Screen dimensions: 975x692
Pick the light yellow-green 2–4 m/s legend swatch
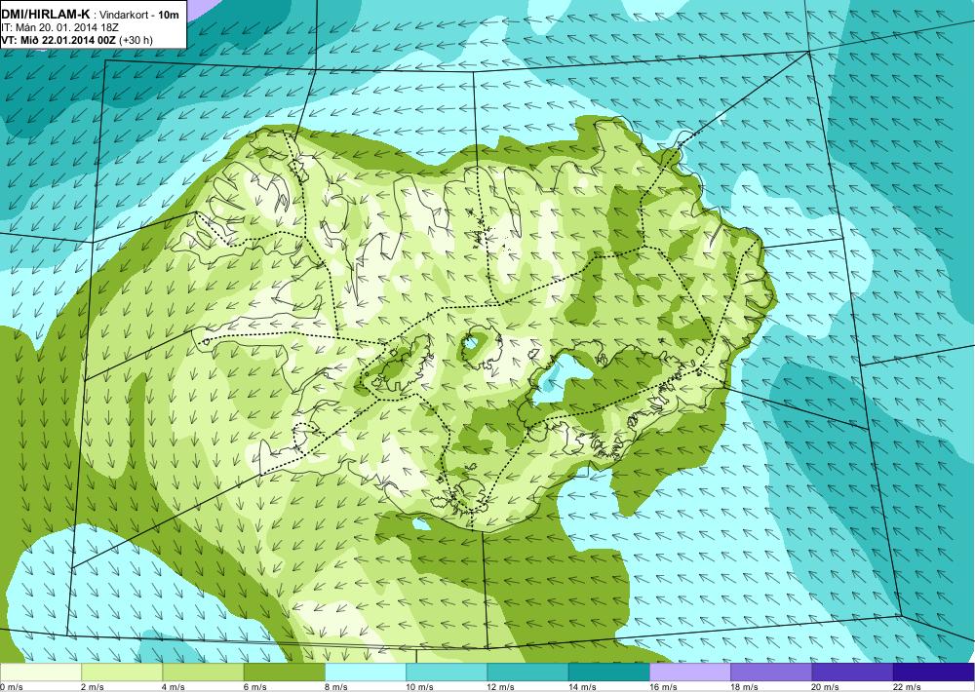(122, 673)
